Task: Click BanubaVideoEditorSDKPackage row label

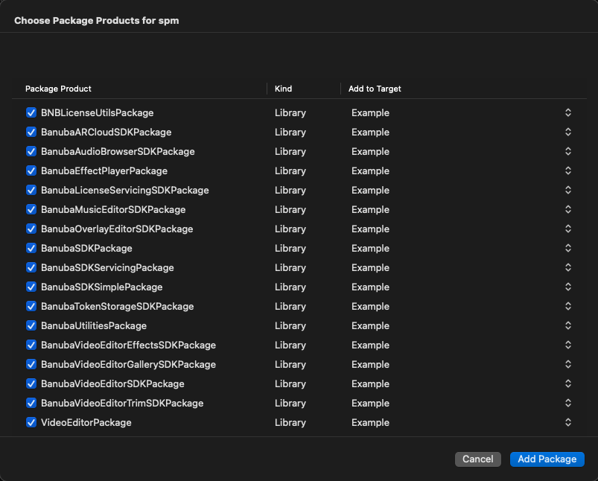Action: pyautogui.click(x=112, y=383)
